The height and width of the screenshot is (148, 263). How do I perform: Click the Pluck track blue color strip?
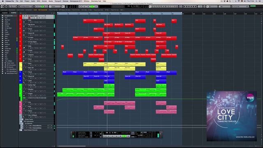click(21, 73)
